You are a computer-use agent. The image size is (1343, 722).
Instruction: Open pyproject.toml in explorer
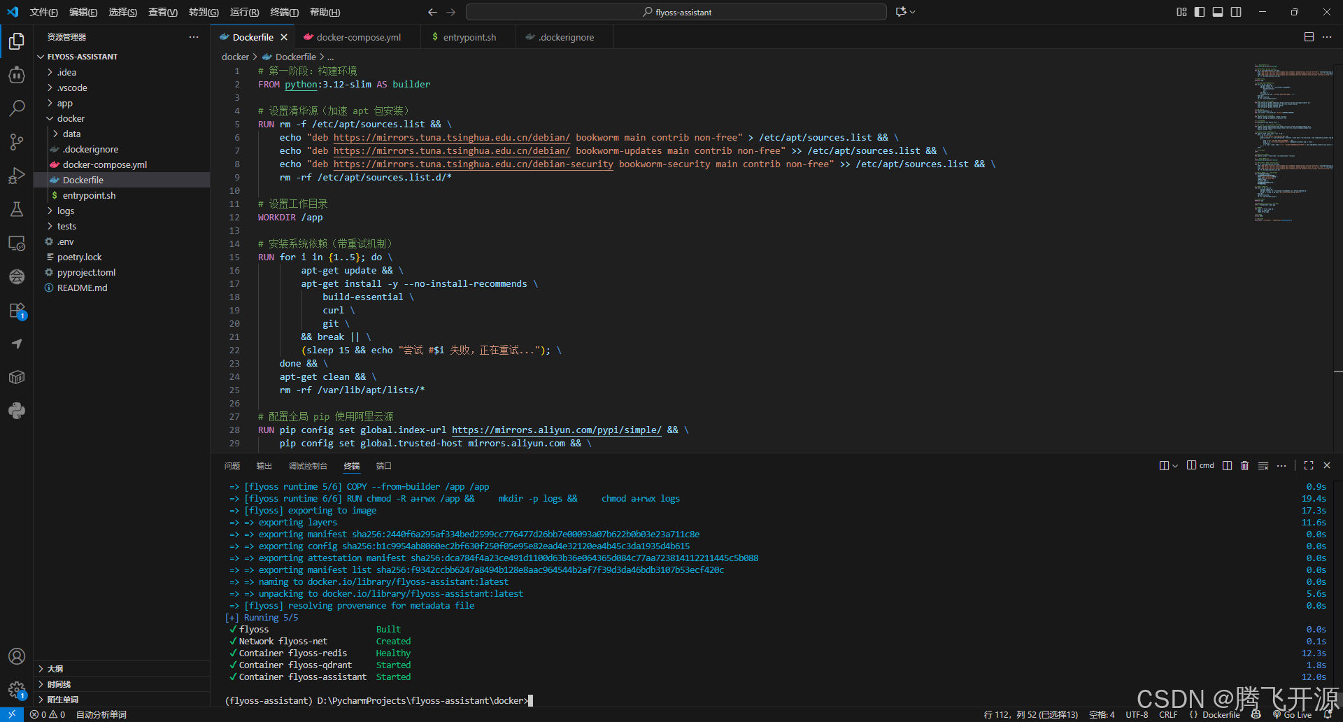click(x=87, y=272)
